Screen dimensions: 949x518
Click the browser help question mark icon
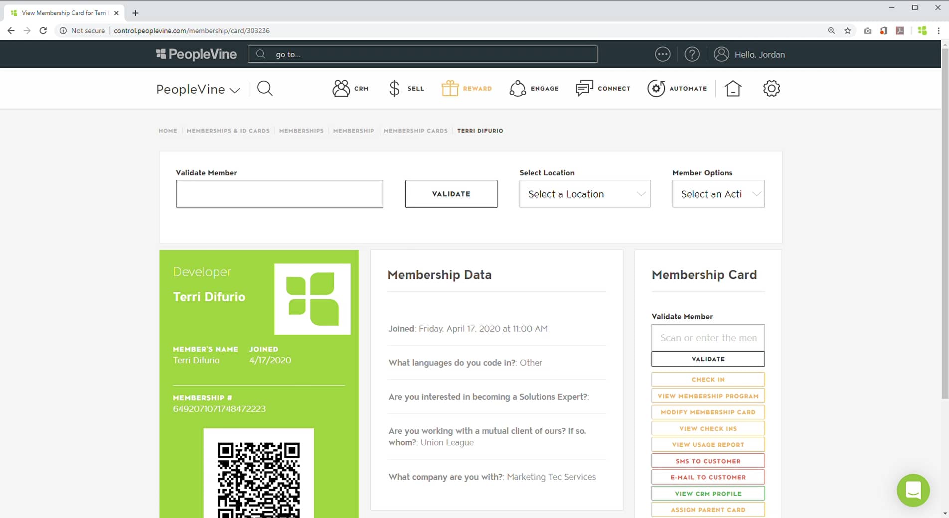(x=692, y=54)
